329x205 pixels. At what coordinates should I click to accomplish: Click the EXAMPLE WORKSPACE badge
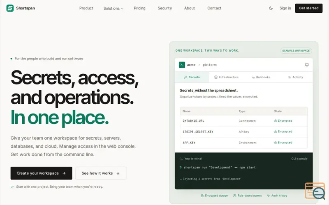tap(296, 50)
